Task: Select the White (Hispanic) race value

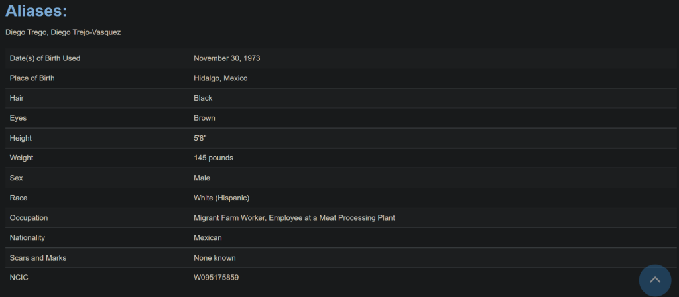Action: click(x=221, y=198)
